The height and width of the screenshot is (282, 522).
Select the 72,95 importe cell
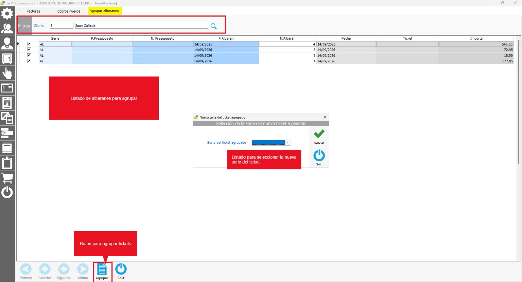476,50
